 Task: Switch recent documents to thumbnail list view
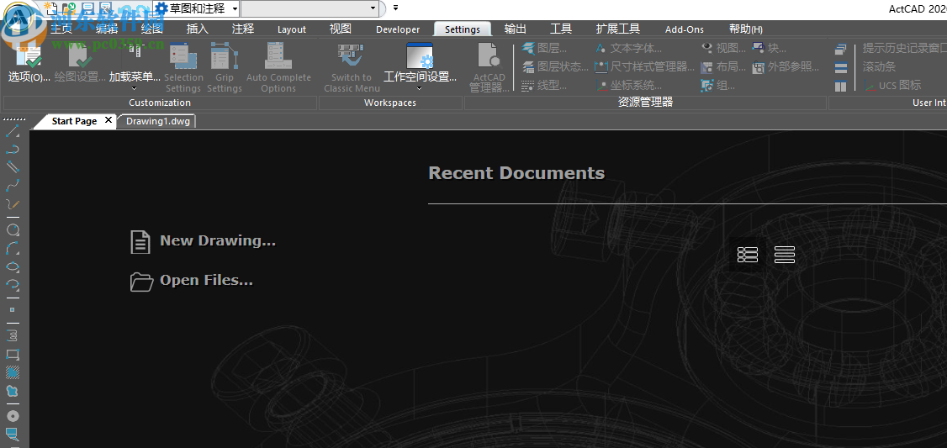[x=748, y=255]
